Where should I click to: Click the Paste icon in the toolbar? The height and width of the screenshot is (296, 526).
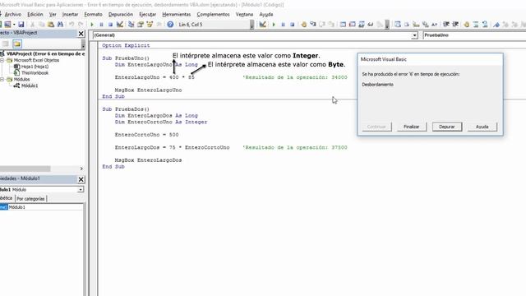tap(51, 25)
